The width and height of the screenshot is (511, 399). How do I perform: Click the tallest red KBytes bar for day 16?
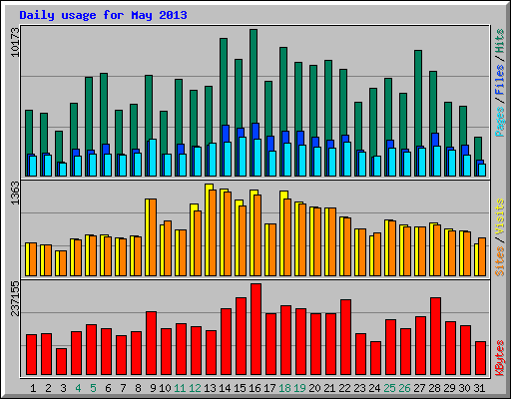coord(255,329)
